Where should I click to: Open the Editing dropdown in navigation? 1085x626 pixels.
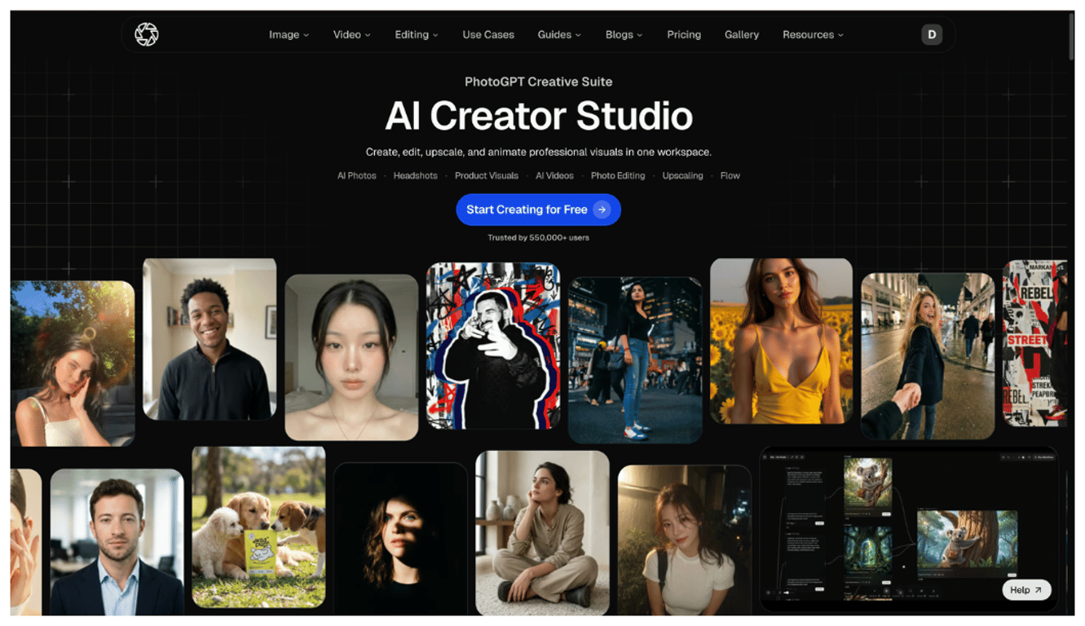pyautogui.click(x=417, y=35)
